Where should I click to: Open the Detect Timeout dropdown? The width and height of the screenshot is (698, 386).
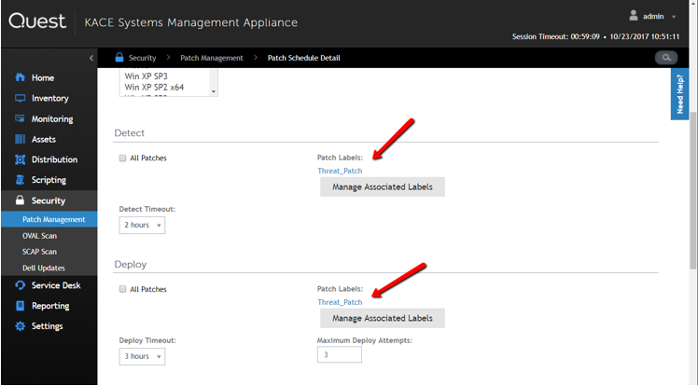[x=142, y=226]
